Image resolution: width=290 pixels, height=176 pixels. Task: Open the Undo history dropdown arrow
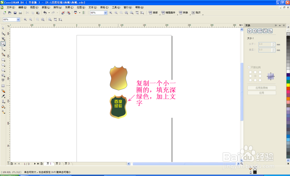(48, 13)
